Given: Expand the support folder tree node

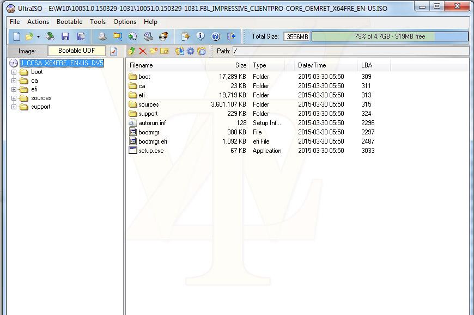Looking at the screenshot, I should 14,107.
